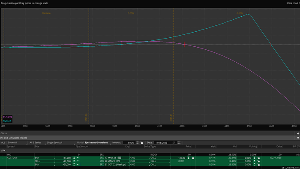
Task: Open the CUSTOM spread type dropdown
Action: [x=21, y=158]
